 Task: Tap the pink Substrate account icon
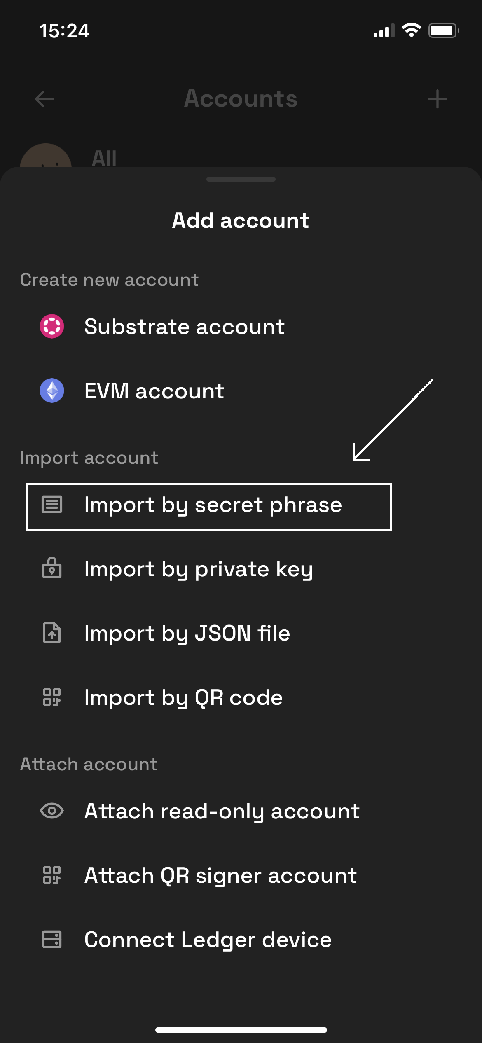click(x=52, y=326)
